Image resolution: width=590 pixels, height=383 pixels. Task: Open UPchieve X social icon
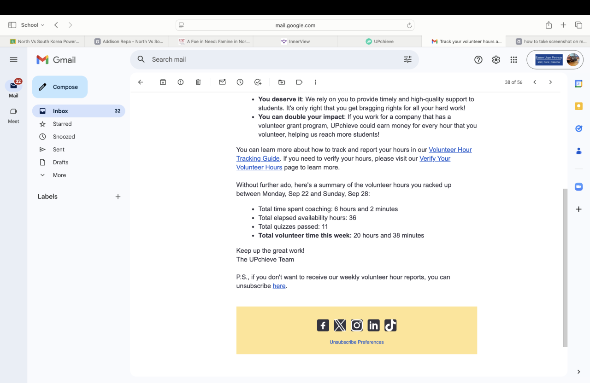click(340, 325)
